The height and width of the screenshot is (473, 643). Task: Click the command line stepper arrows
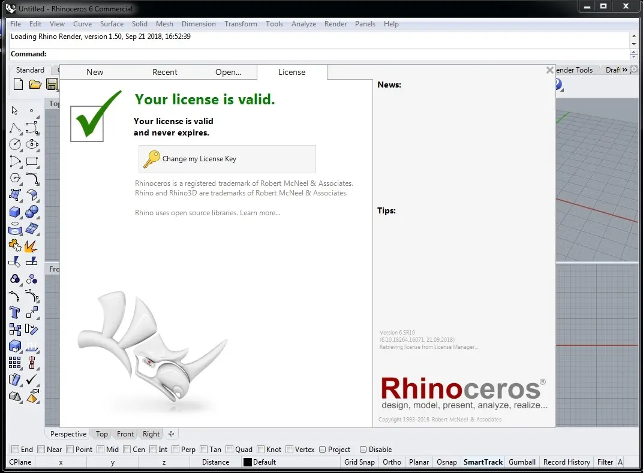tap(633, 54)
